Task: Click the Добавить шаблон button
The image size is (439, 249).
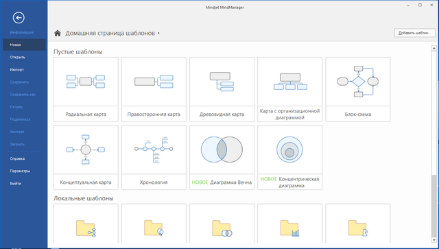Action: click(x=415, y=33)
